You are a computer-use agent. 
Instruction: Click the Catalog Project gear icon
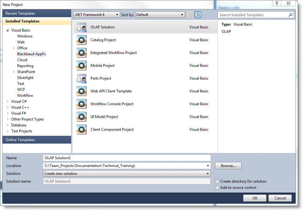click(x=81, y=40)
